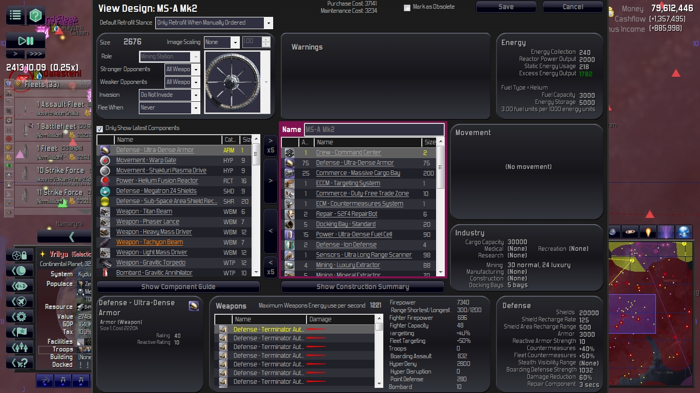The height and width of the screenshot is (393, 700).
Task: Open the main menu list icon
Action: (x=15, y=15)
